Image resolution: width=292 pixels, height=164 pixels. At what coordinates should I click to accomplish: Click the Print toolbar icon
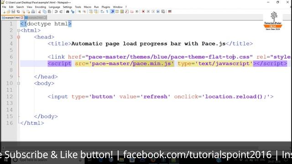coord(33,11)
